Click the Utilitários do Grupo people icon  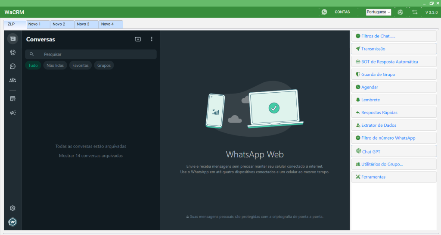pos(358,164)
